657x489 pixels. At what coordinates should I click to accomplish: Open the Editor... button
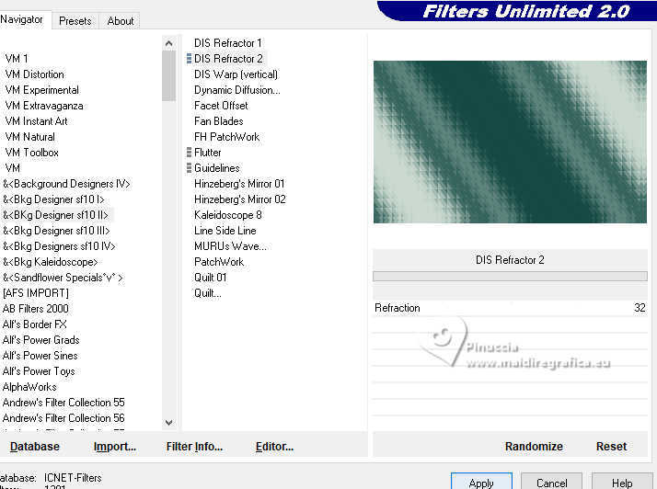(x=274, y=447)
